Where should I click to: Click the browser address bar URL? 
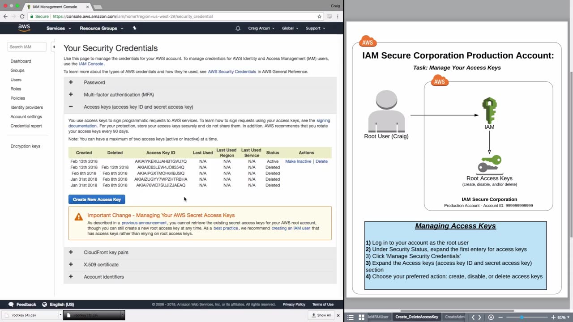pos(133,17)
